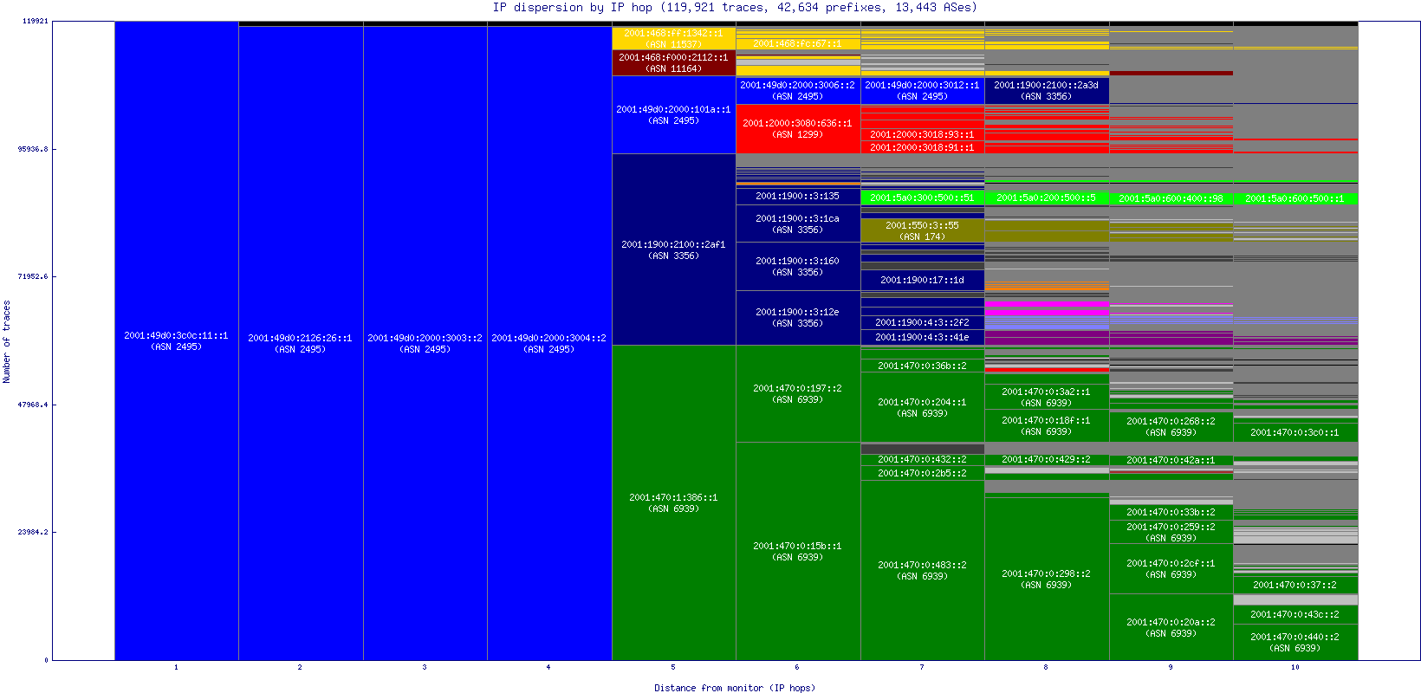Click block 2001:470:0:36b::2
Image resolution: width=1421 pixels, height=693 pixels.
point(923,366)
